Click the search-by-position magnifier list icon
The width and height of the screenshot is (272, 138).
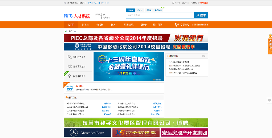point(70,57)
